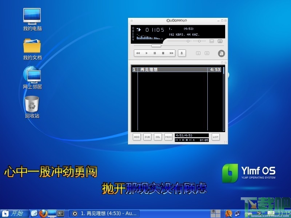
Task: Click network connection tray icon
Action: [x=238, y=214]
